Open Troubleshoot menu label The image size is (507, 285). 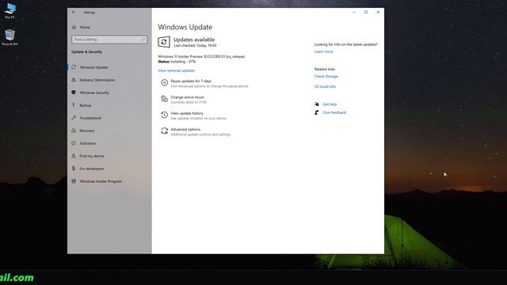(90, 118)
